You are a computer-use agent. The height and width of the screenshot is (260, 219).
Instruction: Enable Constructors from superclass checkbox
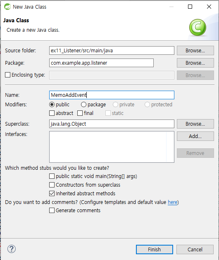click(x=52, y=185)
